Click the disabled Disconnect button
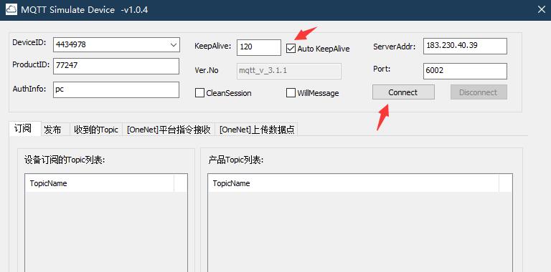 [479, 92]
